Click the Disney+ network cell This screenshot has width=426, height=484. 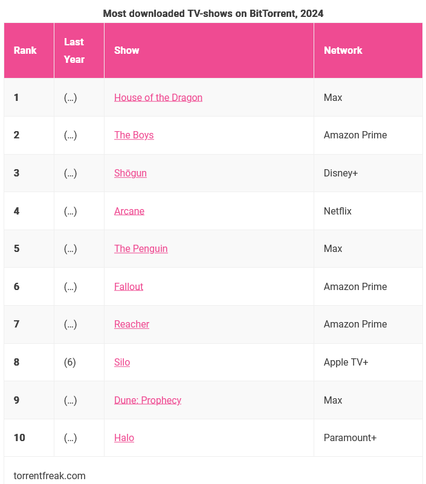[x=340, y=173]
